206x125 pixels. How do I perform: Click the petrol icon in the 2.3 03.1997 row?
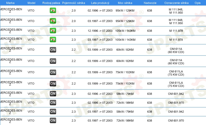tap(53, 40)
